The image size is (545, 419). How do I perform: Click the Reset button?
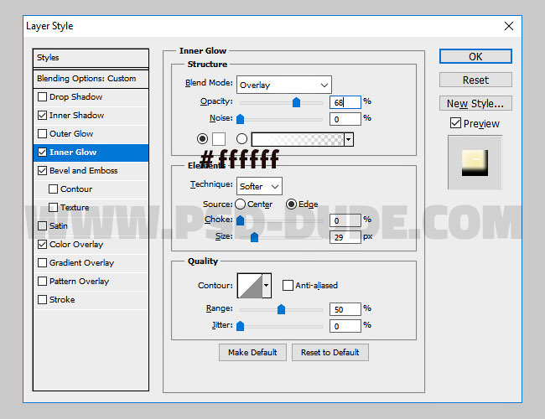click(x=475, y=80)
